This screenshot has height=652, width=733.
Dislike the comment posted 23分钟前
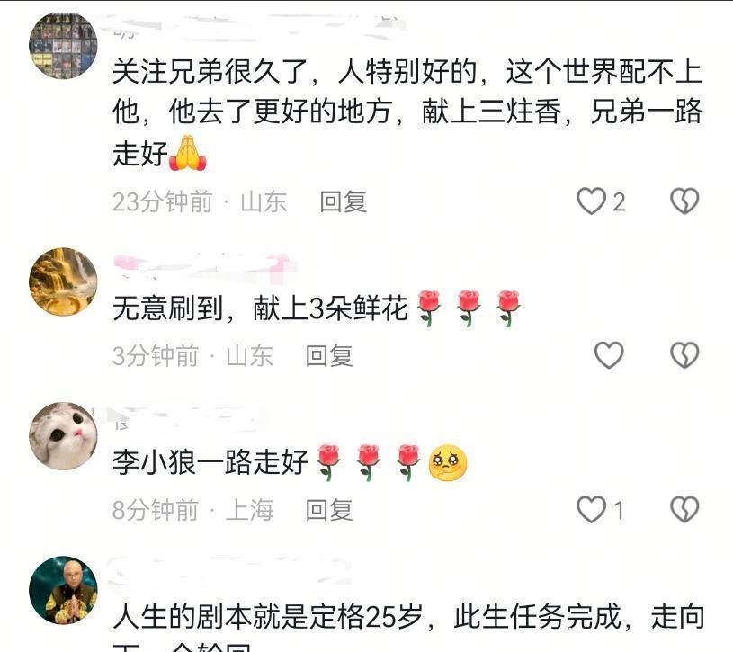684,201
